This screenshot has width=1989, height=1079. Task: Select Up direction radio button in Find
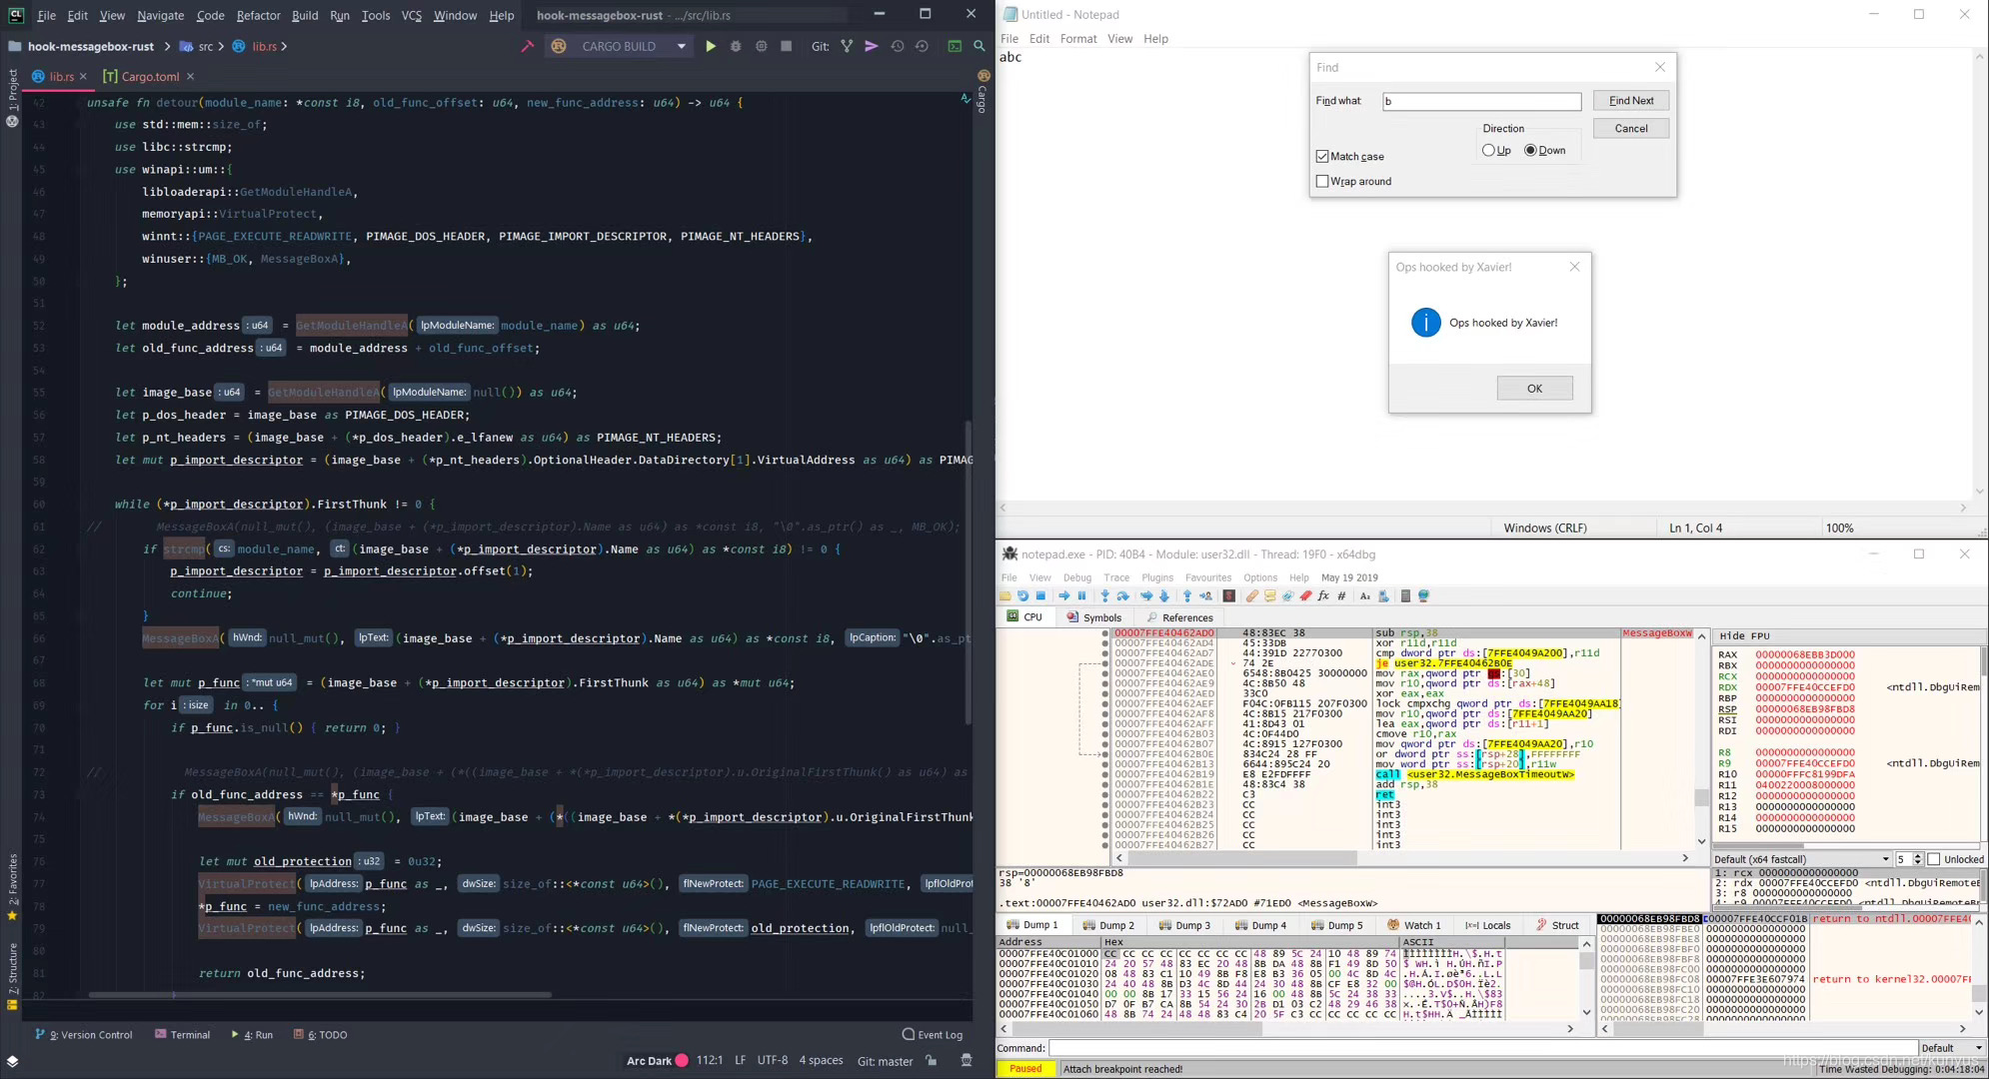click(x=1488, y=149)
